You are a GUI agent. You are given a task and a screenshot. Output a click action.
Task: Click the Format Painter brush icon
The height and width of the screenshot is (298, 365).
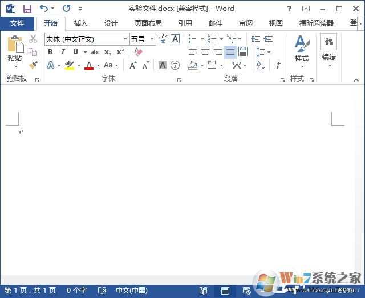(33, 65)
